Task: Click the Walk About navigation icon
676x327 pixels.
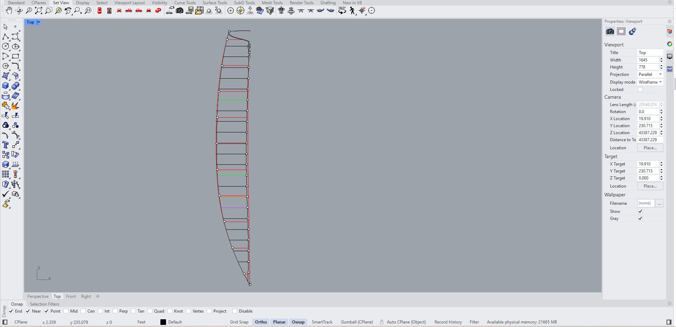Action: [352, 11]
